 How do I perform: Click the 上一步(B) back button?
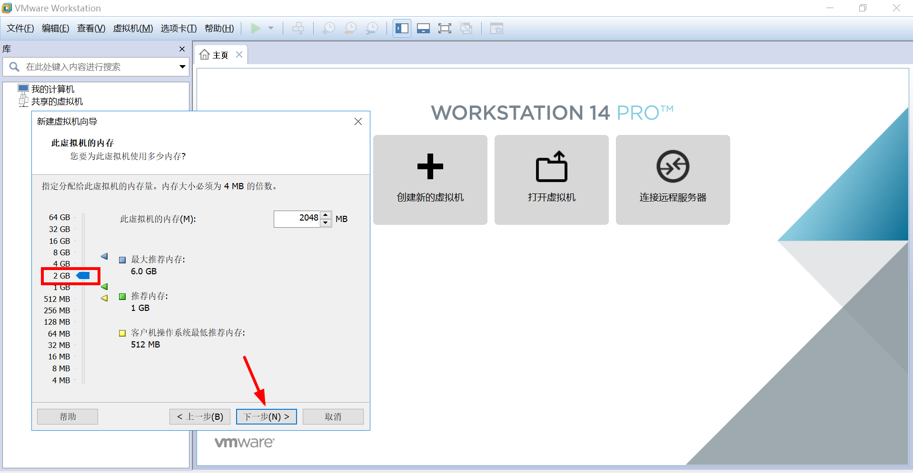pyautogui.click(x=200, y=416)
